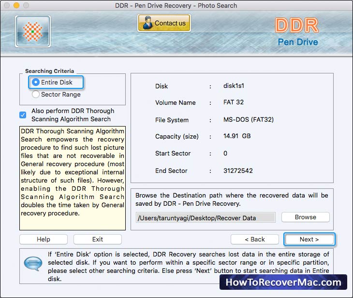Image resolution: width=353 pixels, height=298 pixels.
Task: Go back with the < Back button
Action: click(255, 239)
